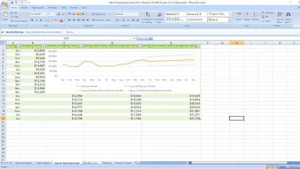The width and height of the screenshot is (300, 169).
Task: Switch to the Formulas ribbon tab
Action: pyautogui.click(x=52, y=8)
